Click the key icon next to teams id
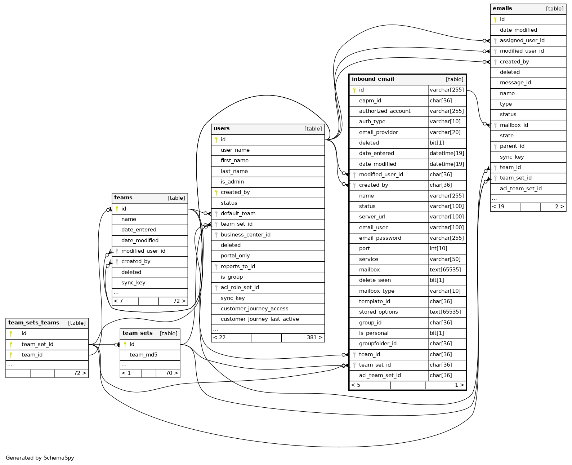This screenshot has height=465, width=572. tap(117, 209)
